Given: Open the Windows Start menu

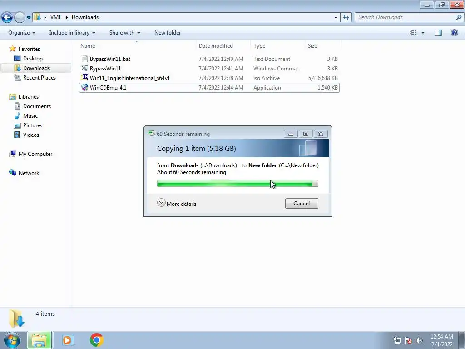Looking at the screenshot, I should click(x=12, y=340).
